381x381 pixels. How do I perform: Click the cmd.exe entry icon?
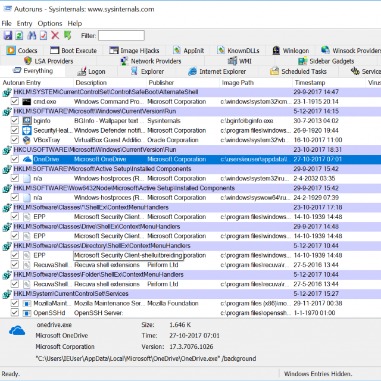(26, 102)
